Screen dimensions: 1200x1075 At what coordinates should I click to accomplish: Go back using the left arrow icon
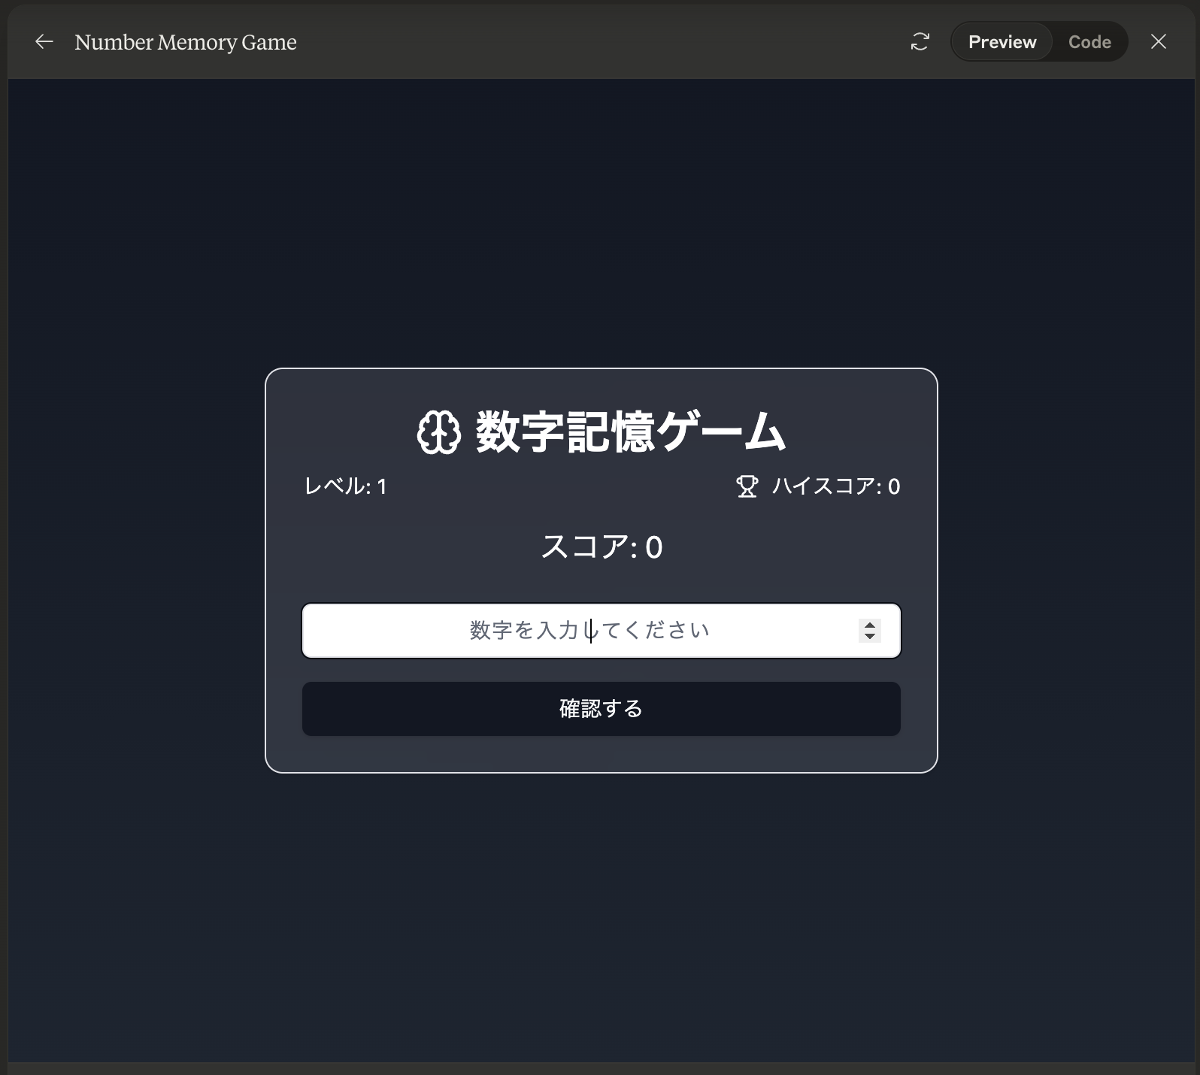tap(44, 42)
